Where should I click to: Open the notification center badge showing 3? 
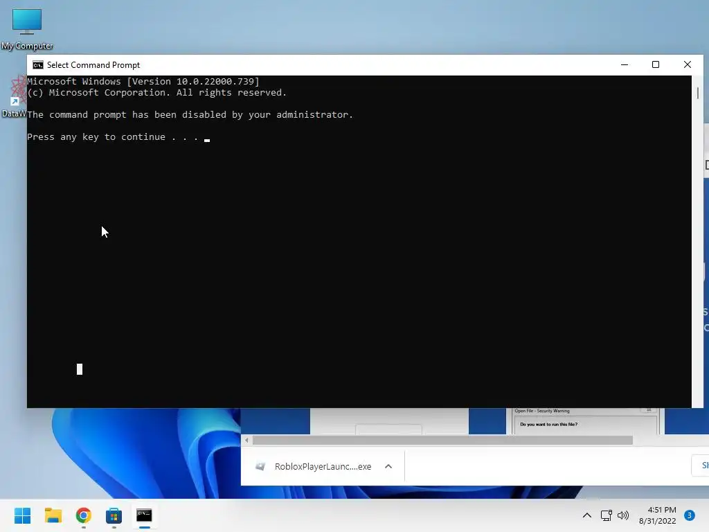(690, 515)
